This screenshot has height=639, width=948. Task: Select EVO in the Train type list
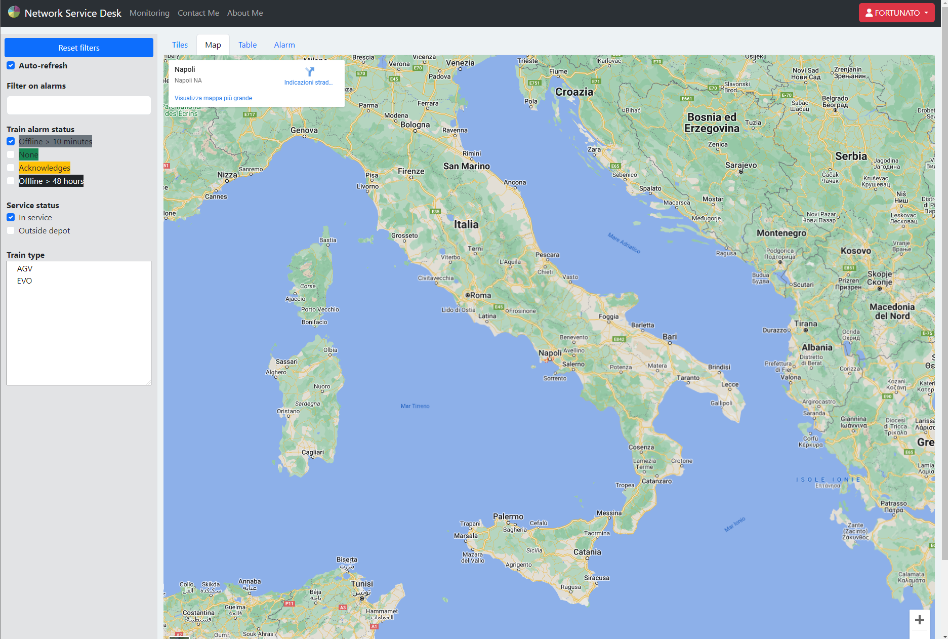(x=25, y=281)
